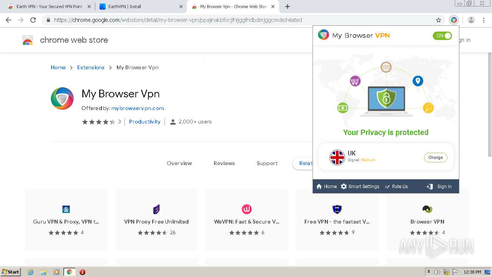492x277 pixels.
Task: Close the EarthVPN Install tab
Action: (181, 7)
